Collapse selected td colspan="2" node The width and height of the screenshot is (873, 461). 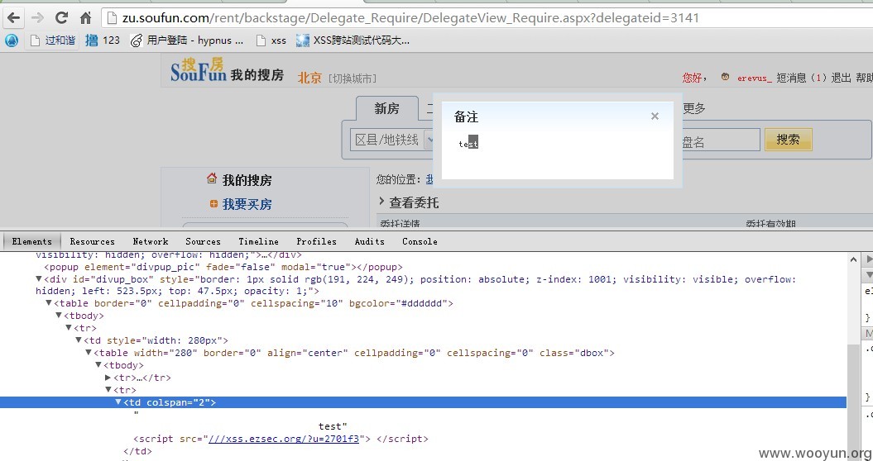coord(118,402)
